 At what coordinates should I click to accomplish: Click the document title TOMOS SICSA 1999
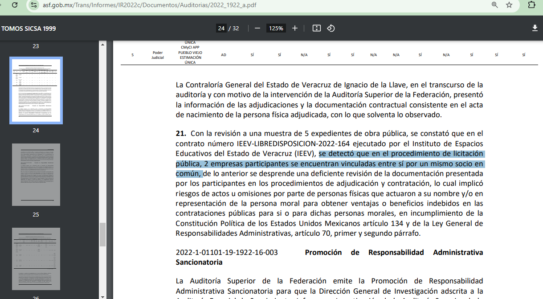coord(29,29)
